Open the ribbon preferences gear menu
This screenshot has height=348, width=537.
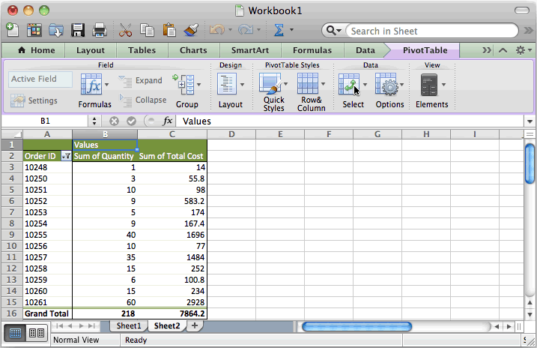click(524, 50)
